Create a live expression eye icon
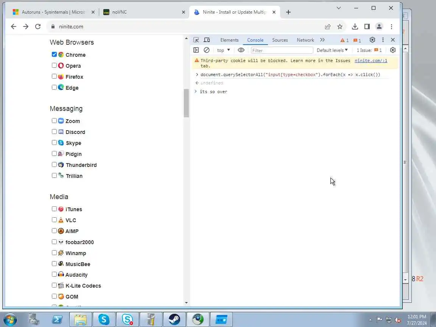 [x=241, y=50]
